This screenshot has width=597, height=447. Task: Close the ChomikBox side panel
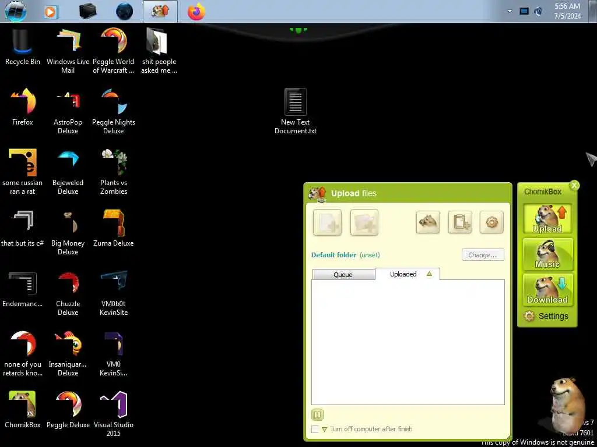(x=574, y=186)
